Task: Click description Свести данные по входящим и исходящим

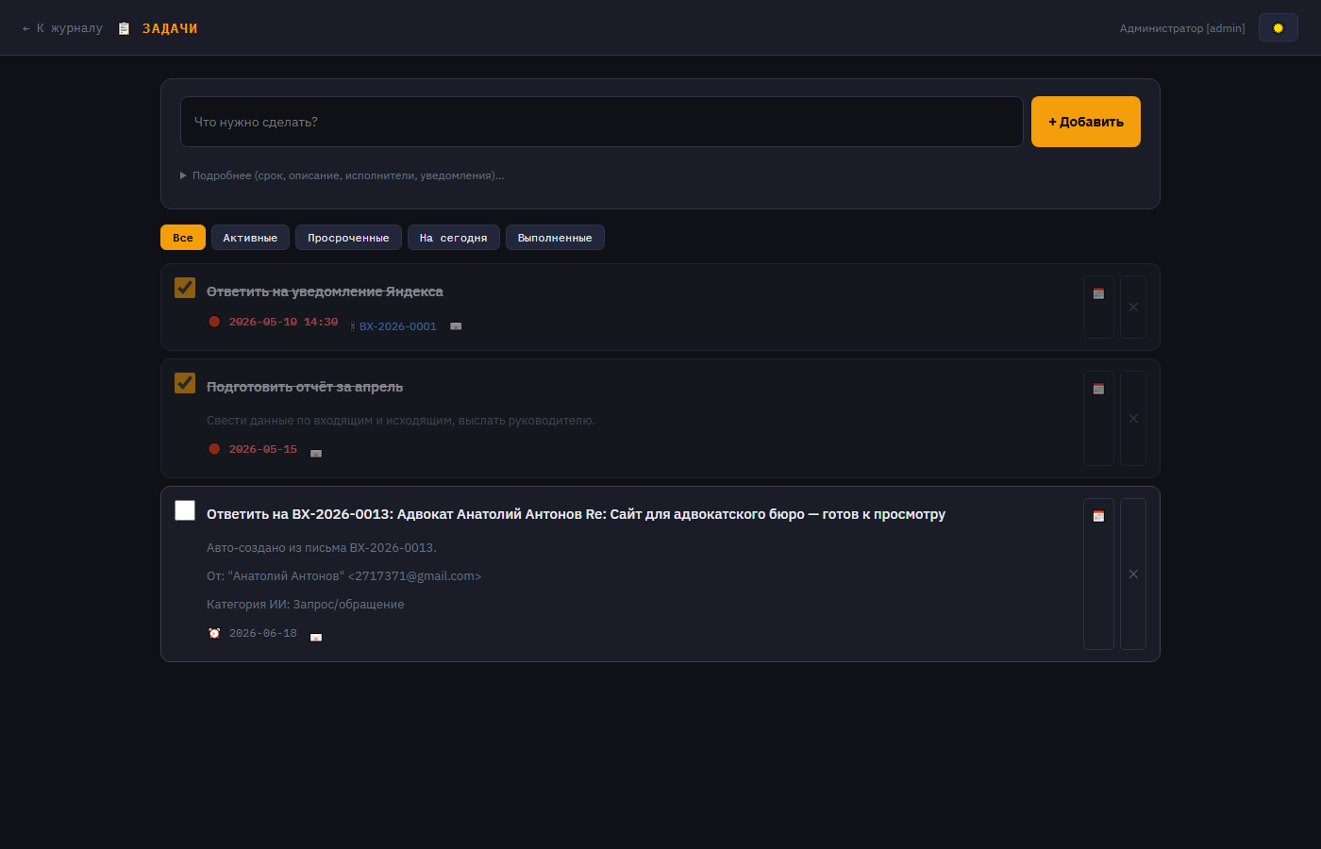Action: coord(401,421)
